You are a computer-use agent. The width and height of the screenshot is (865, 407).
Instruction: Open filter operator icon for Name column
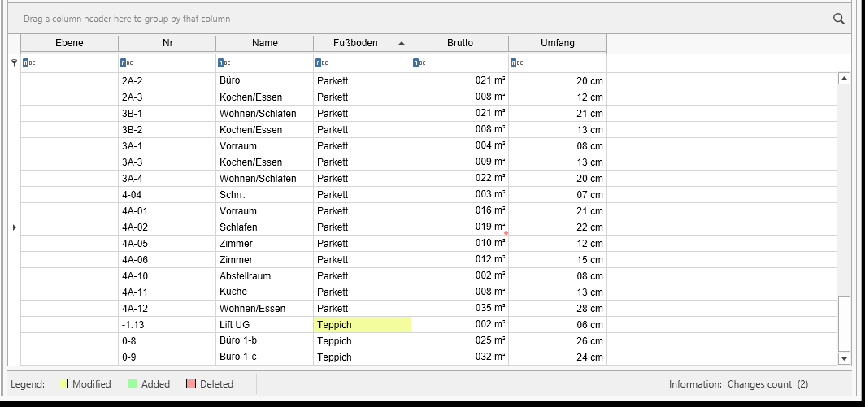[x=224, y=63]
